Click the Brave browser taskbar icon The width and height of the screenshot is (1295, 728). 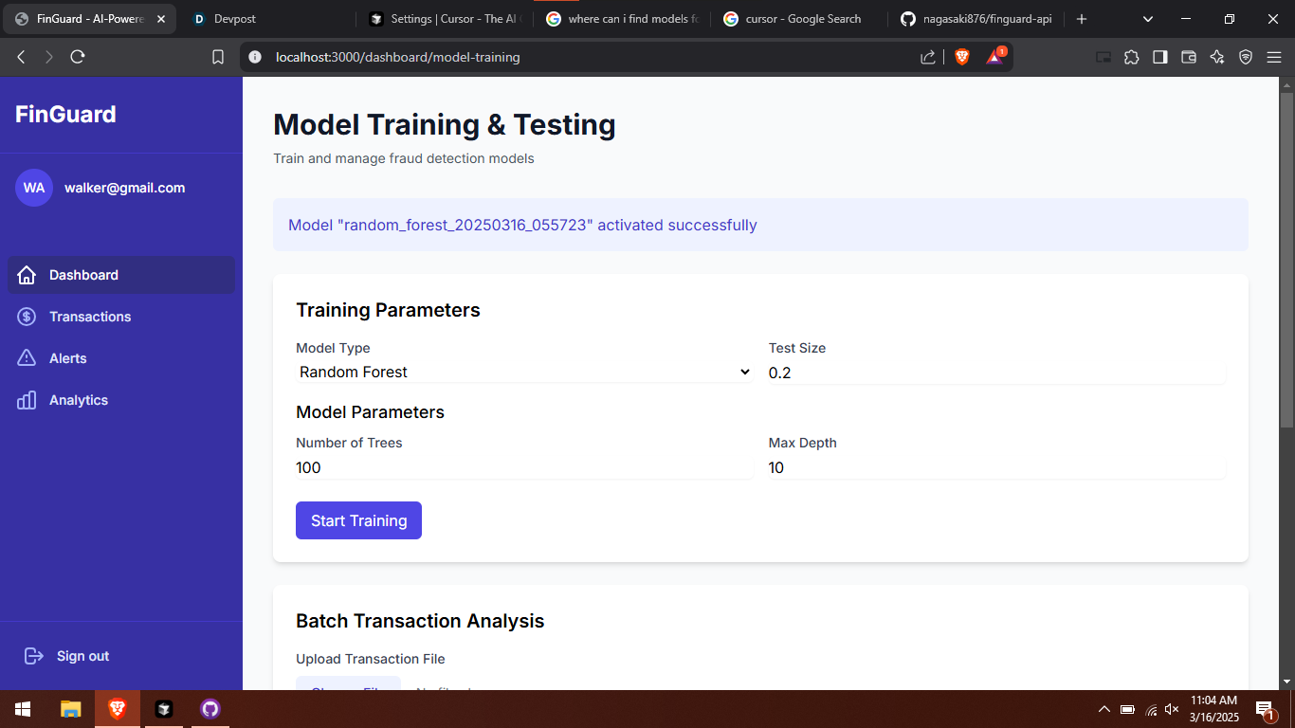pos(118,708)
